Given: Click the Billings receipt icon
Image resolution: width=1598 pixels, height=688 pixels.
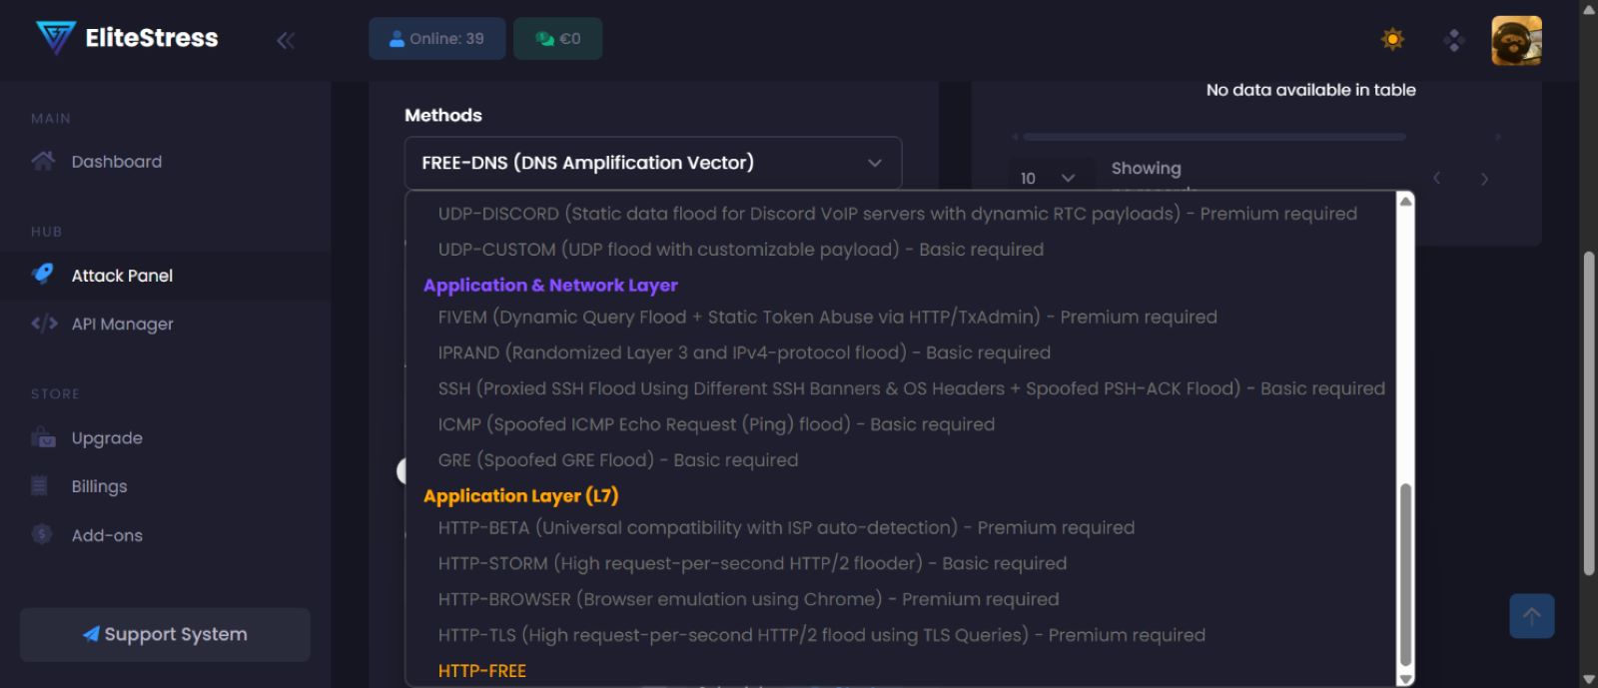Looking at the screenshot, I should tap(40, 486).
